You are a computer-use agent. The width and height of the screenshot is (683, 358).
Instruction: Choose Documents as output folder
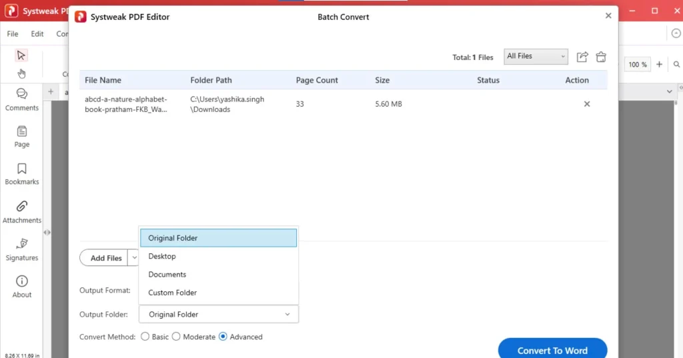tap(219, 275)
